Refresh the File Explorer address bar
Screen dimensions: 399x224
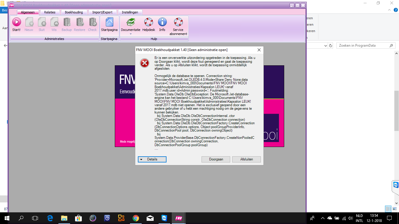coord(331,46)
